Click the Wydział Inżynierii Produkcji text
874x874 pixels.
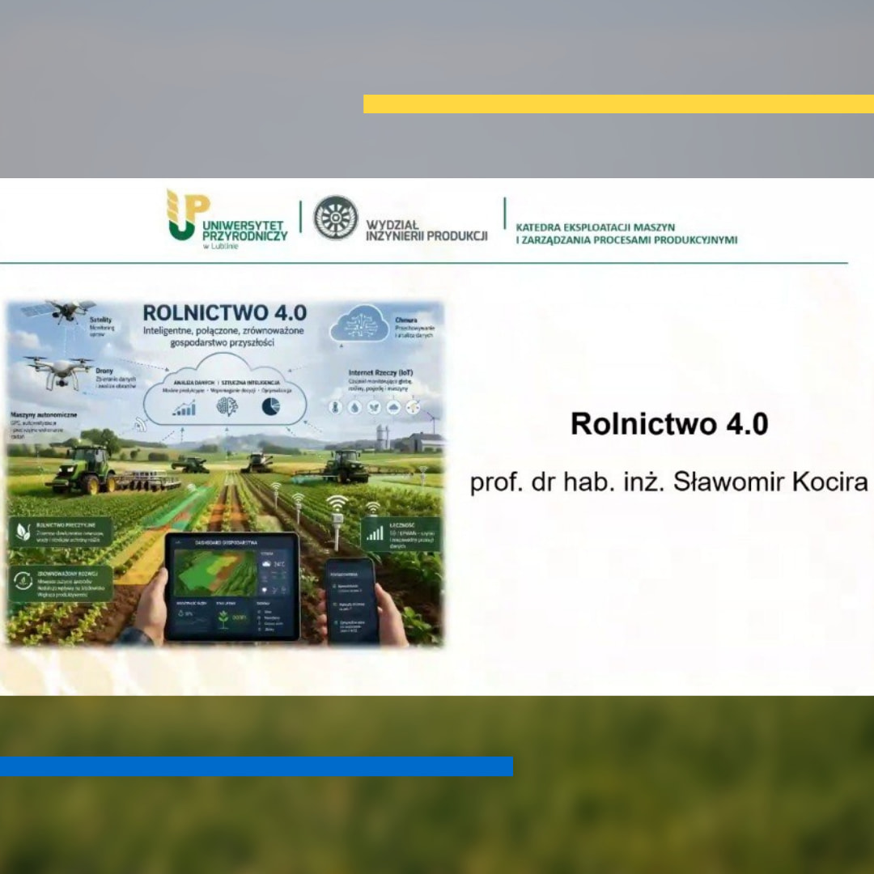click(426, 230)
